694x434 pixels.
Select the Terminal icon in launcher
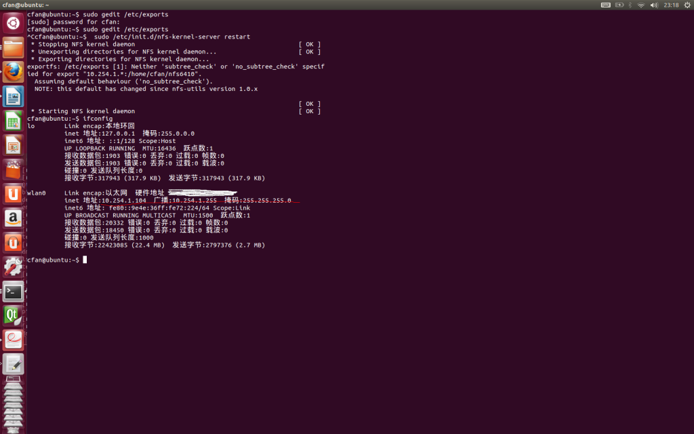pyautogui.click(x=14, y=291)
